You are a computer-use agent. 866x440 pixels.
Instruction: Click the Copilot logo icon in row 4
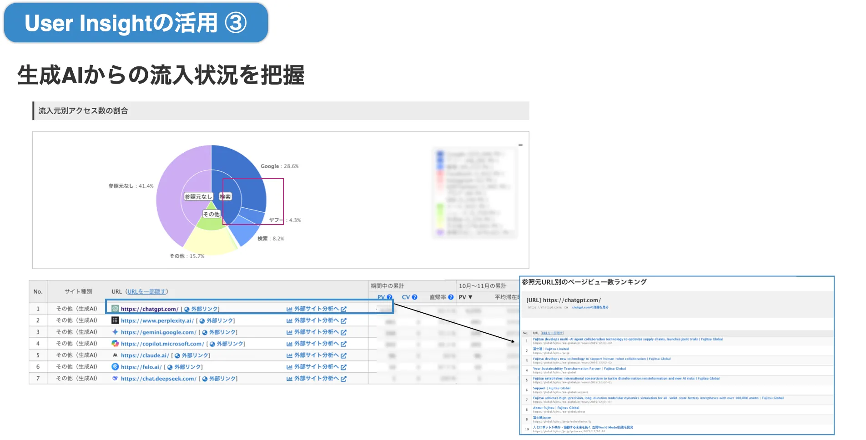(115, 344)
